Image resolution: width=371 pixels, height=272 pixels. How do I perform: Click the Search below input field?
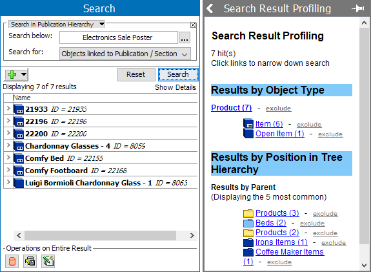[118, 37]
